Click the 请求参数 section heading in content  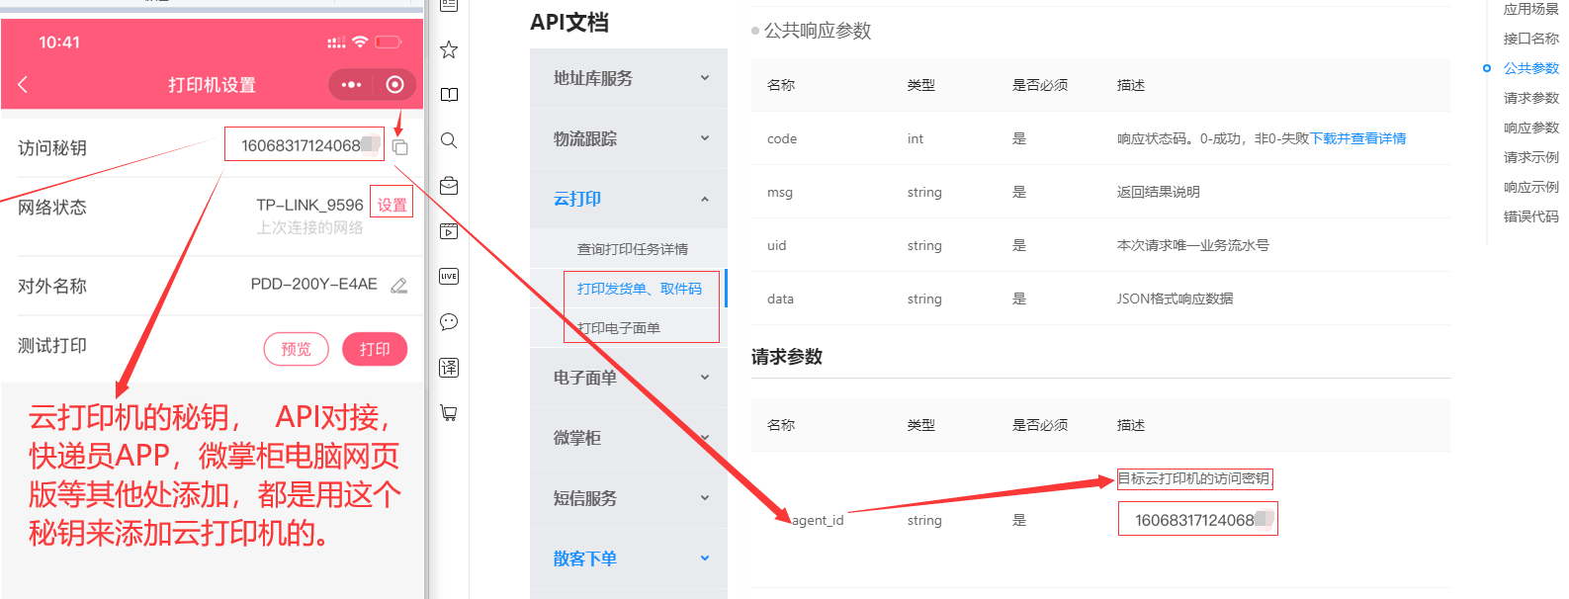787,357
